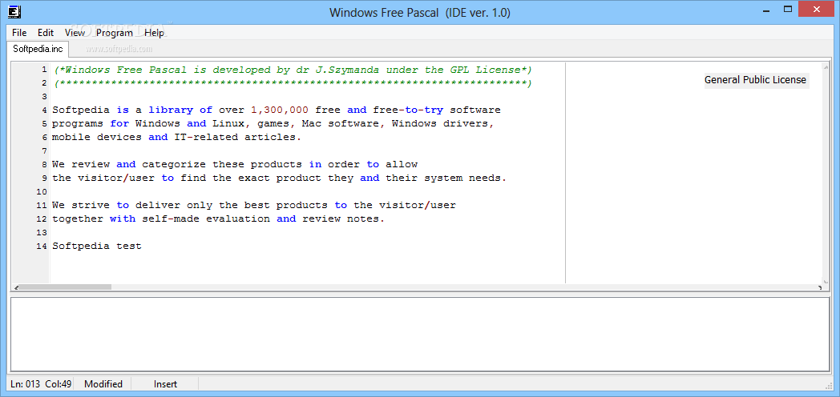Click the word 'evaluation' on line 12
840x397 pixels.
238,219
